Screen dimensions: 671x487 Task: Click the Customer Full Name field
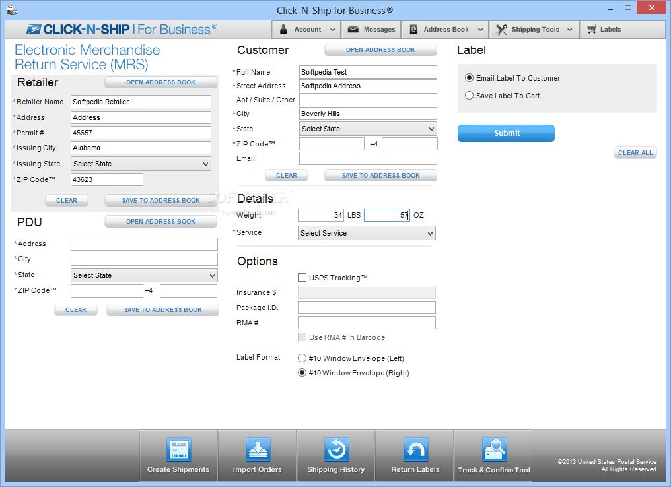(368, 72)
